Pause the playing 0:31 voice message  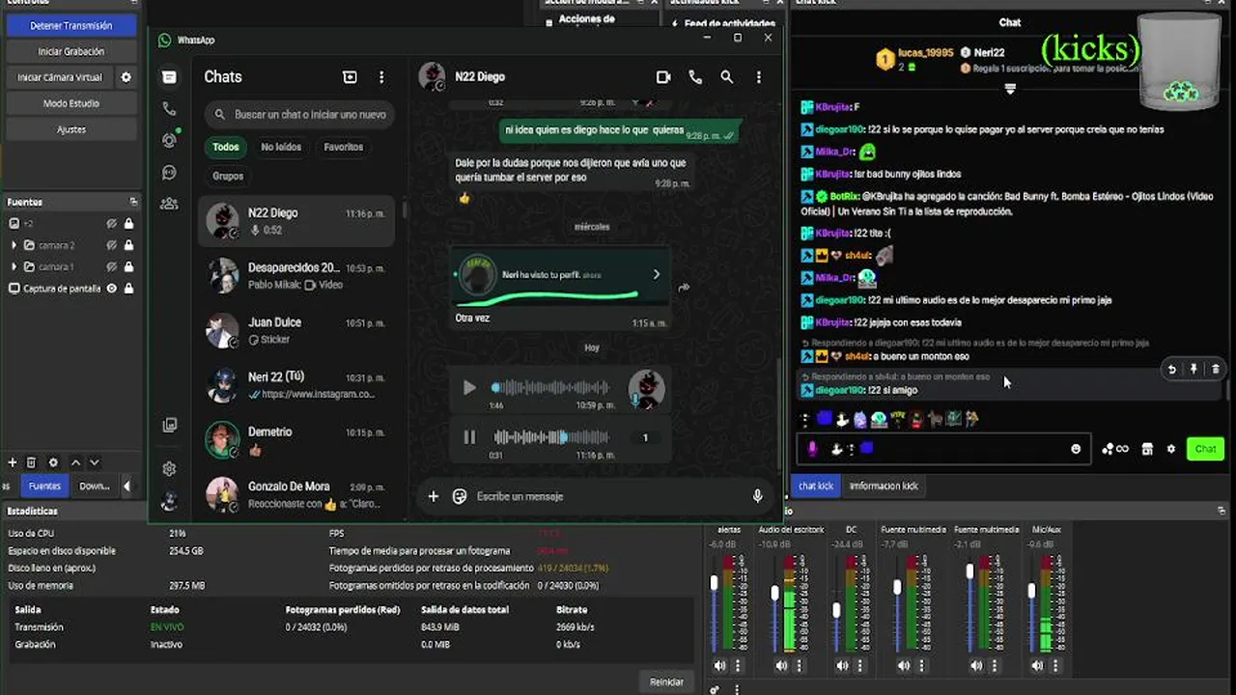(x=469, y=437)
